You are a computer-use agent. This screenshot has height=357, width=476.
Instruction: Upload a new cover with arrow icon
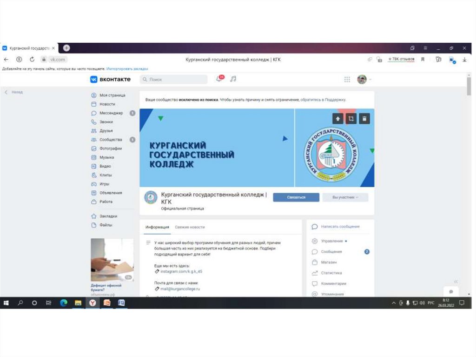coord(338,119)
